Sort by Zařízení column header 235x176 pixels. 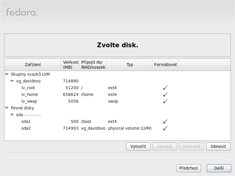33,65
